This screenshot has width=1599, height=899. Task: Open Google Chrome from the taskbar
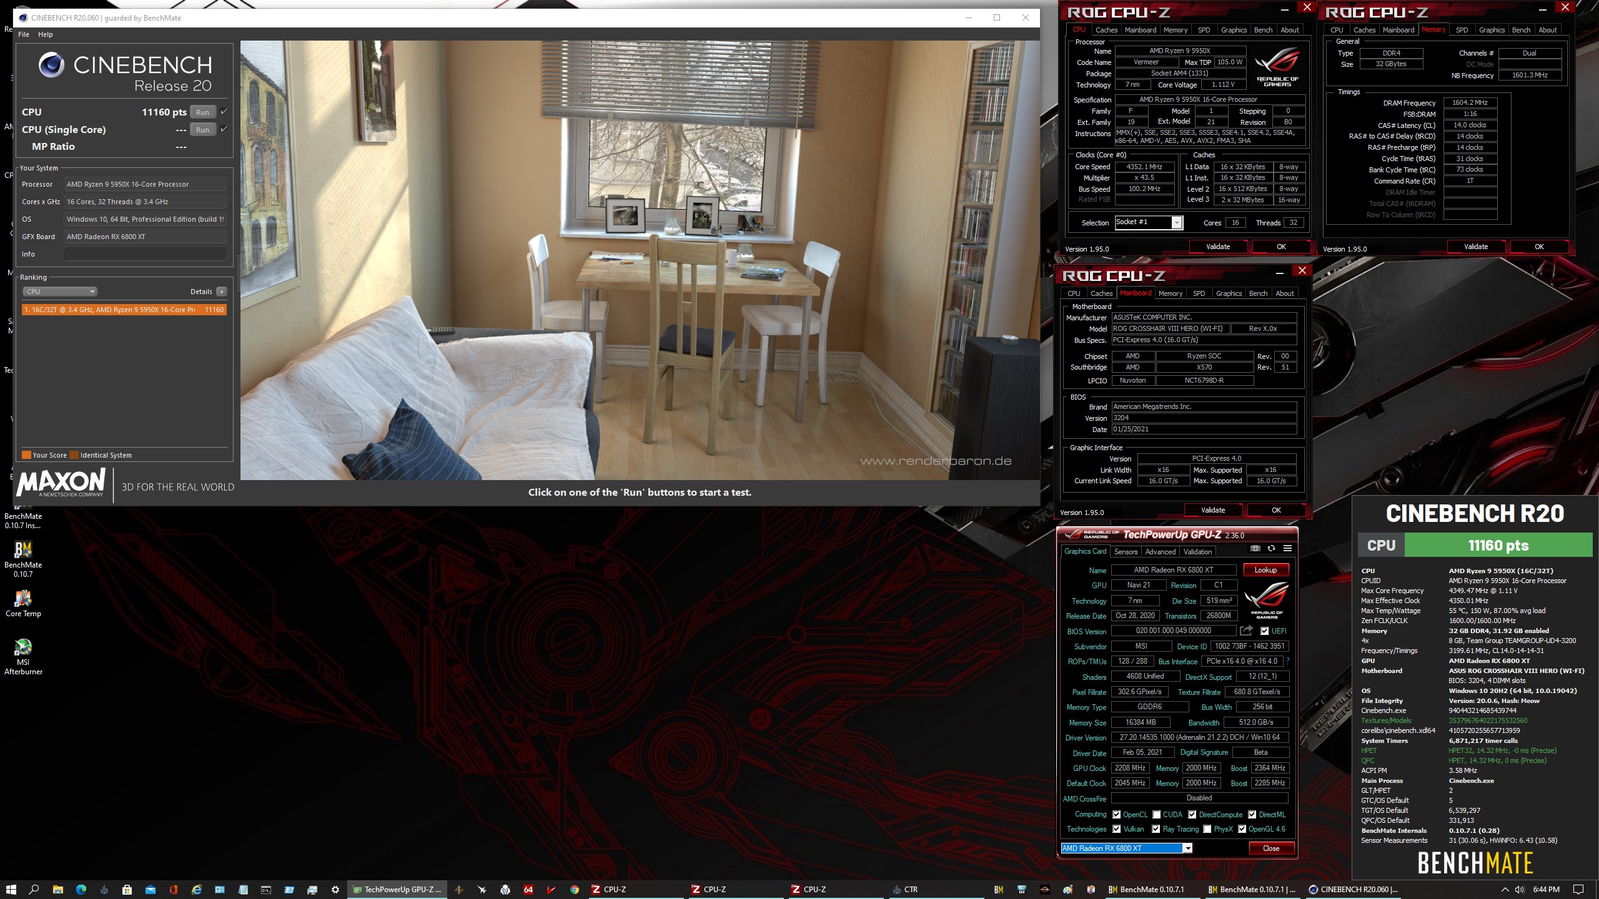[x=575, y=889]
